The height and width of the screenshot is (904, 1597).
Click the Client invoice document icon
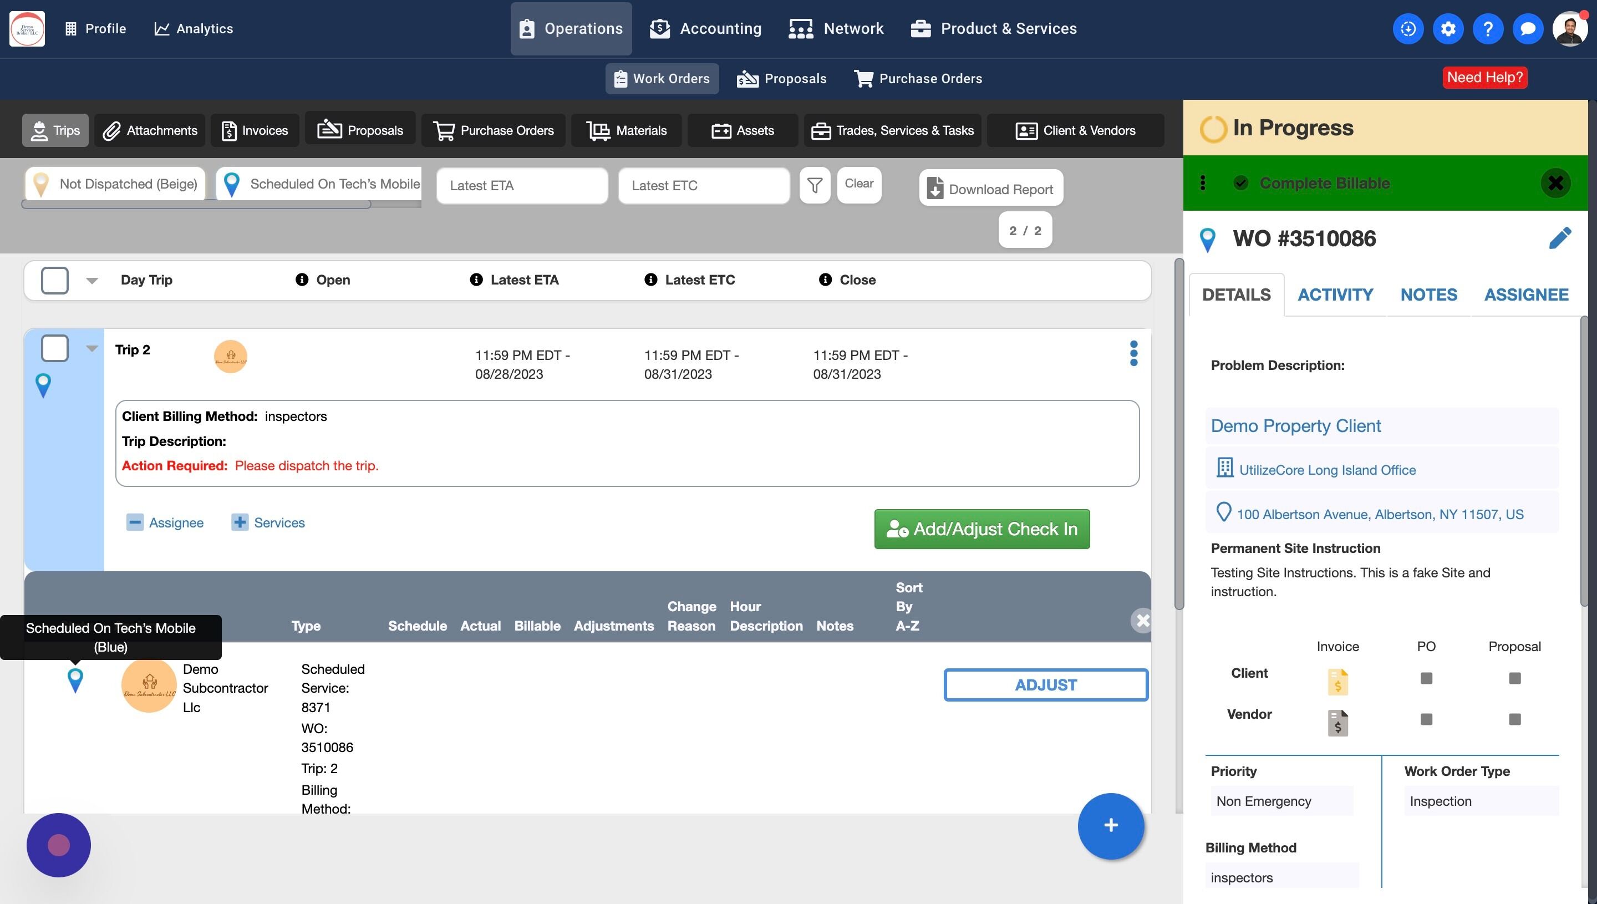1337,681
